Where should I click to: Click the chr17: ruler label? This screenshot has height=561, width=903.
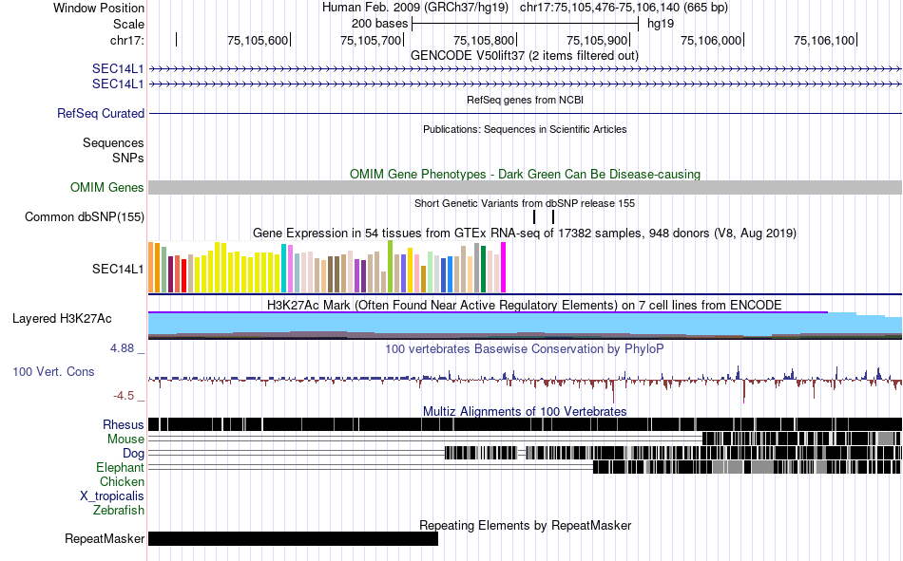coord(127,40)
